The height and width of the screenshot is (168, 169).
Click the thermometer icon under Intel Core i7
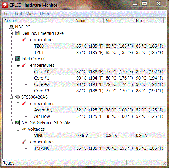(24, 65)
